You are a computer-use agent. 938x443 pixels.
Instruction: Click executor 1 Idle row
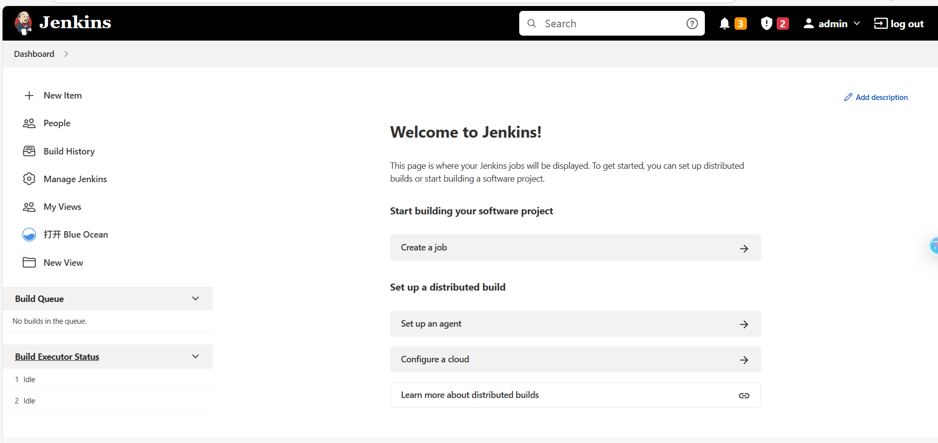[x=107, y=380]
